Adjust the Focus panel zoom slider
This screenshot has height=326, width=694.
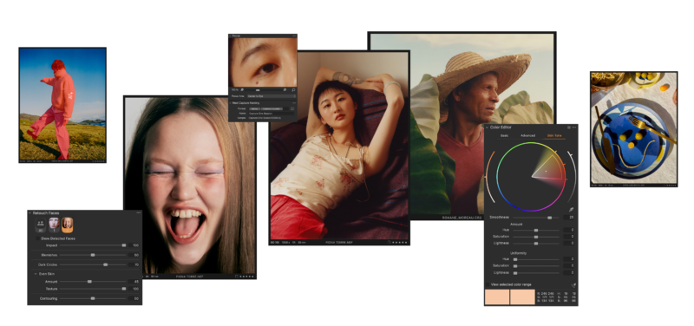[x=264, y=90]
